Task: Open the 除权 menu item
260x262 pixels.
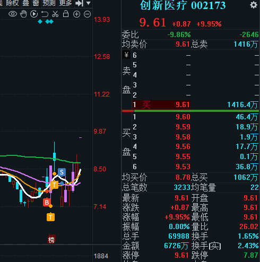Action: pyautogui.click(x=12, y=3)
